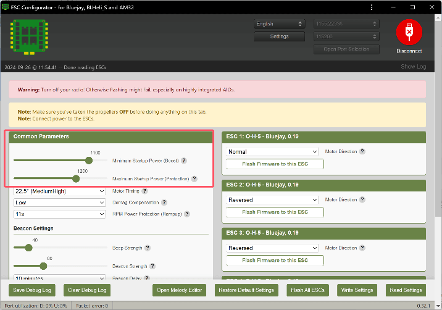Open the Demag Compensation Low dropdown
Viewport: 442px width, 310px height.
(60, 203)
